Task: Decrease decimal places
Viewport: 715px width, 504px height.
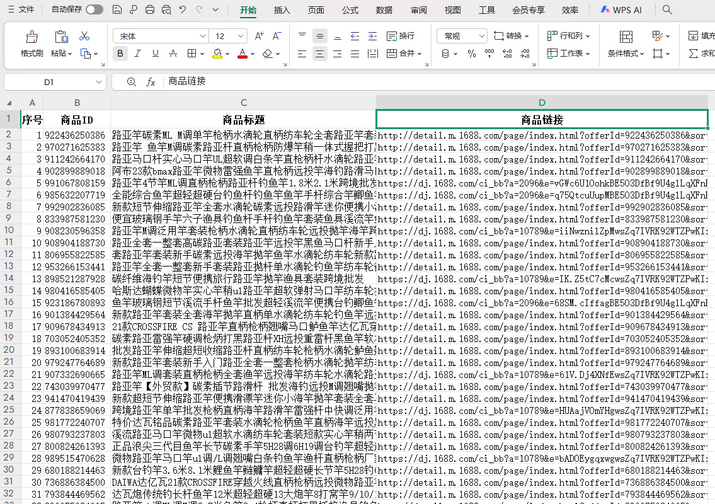Action: click(525, 54)
